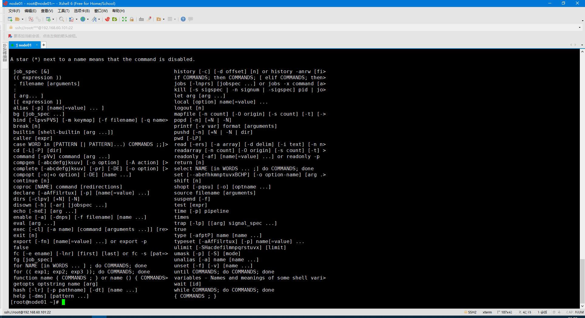Open the 工具(T) menu

[x=63, y=11]
